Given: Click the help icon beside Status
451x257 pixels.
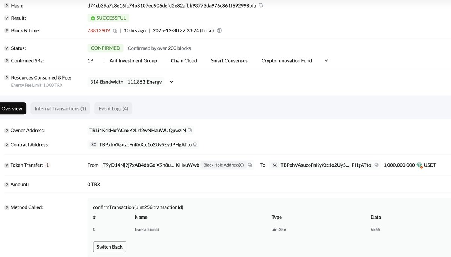Looking at the screenshot, I should (6, 48).
